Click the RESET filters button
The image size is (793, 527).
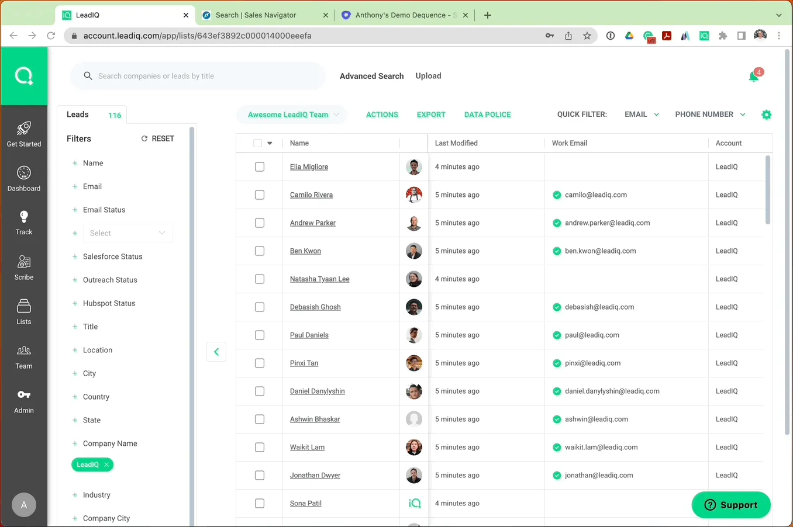[x=158, y=138]
